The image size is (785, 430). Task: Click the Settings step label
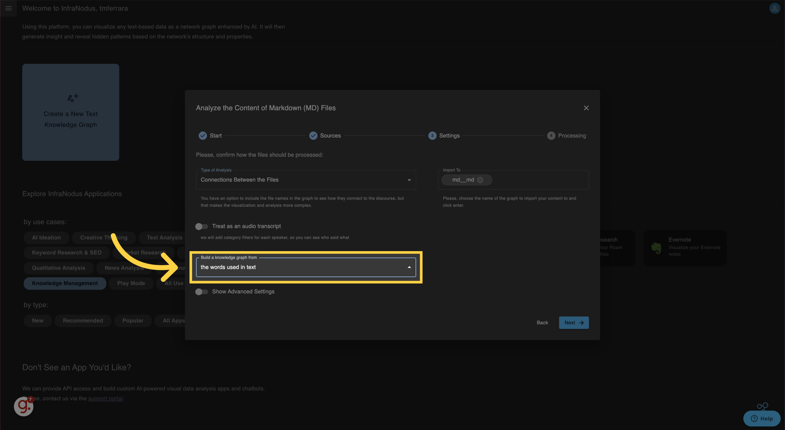(x=449, y=135)
